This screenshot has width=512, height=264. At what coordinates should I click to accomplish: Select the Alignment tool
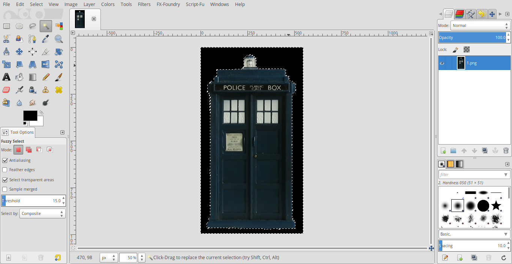tap(33, 52)
